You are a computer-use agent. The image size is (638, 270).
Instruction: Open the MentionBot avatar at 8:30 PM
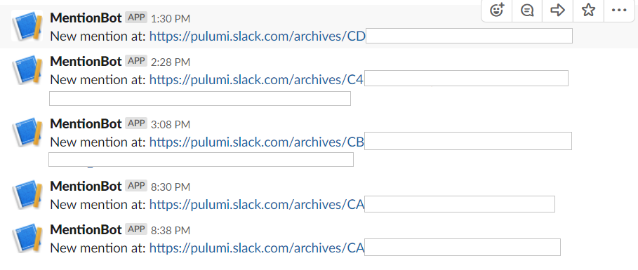tap(27, 195)
